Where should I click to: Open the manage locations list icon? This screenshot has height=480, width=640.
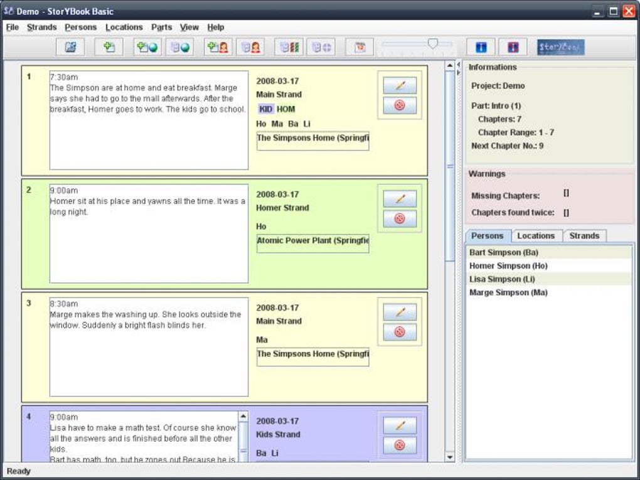[x=179, y=47]
